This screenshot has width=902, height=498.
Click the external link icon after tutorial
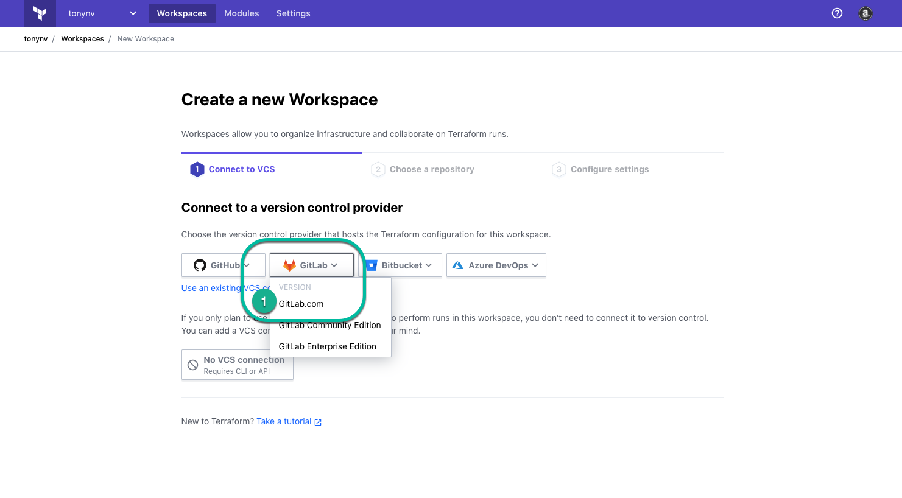click(318, 422)
